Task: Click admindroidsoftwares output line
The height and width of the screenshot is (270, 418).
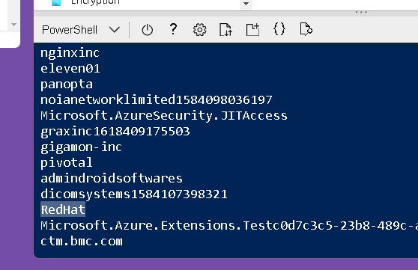Action: click(x=112, y=178)
